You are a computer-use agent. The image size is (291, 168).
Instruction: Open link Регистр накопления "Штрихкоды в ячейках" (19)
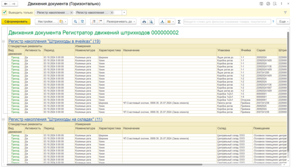pos(55,41)
